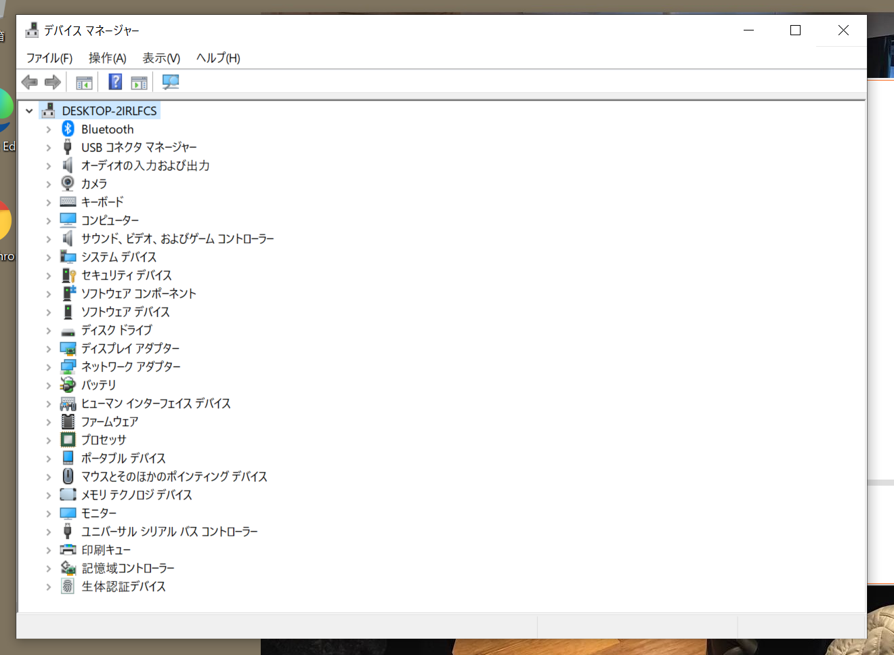Click the show/hide console tree toolbar icon
Image resolution: width=894 pixels, height=655 pixels.
[84, 83]
